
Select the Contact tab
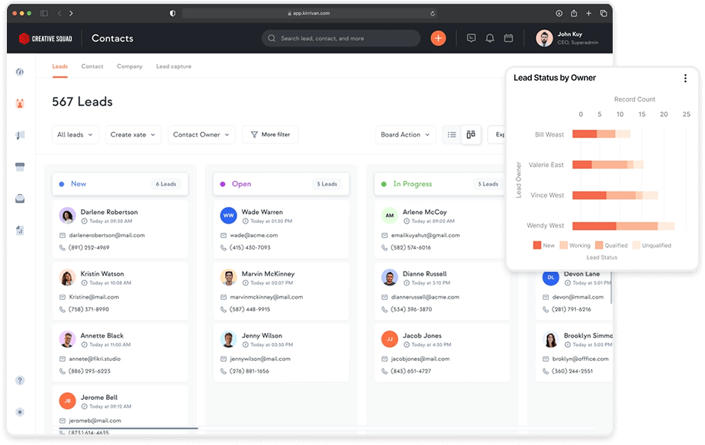92,66
